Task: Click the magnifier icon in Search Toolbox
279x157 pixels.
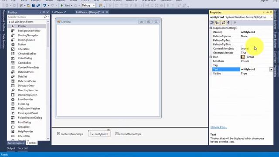Action: point(45,17)
